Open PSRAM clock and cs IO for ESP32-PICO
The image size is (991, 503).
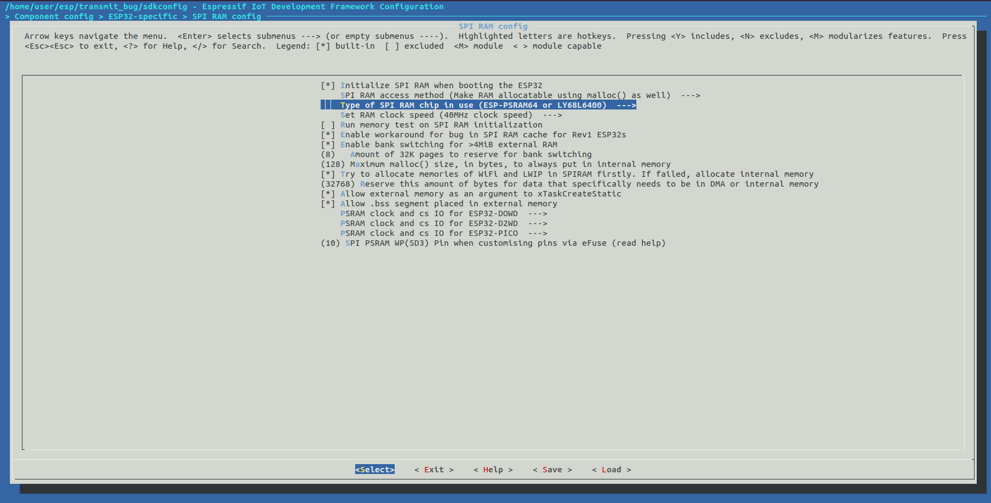coord(443,233)
